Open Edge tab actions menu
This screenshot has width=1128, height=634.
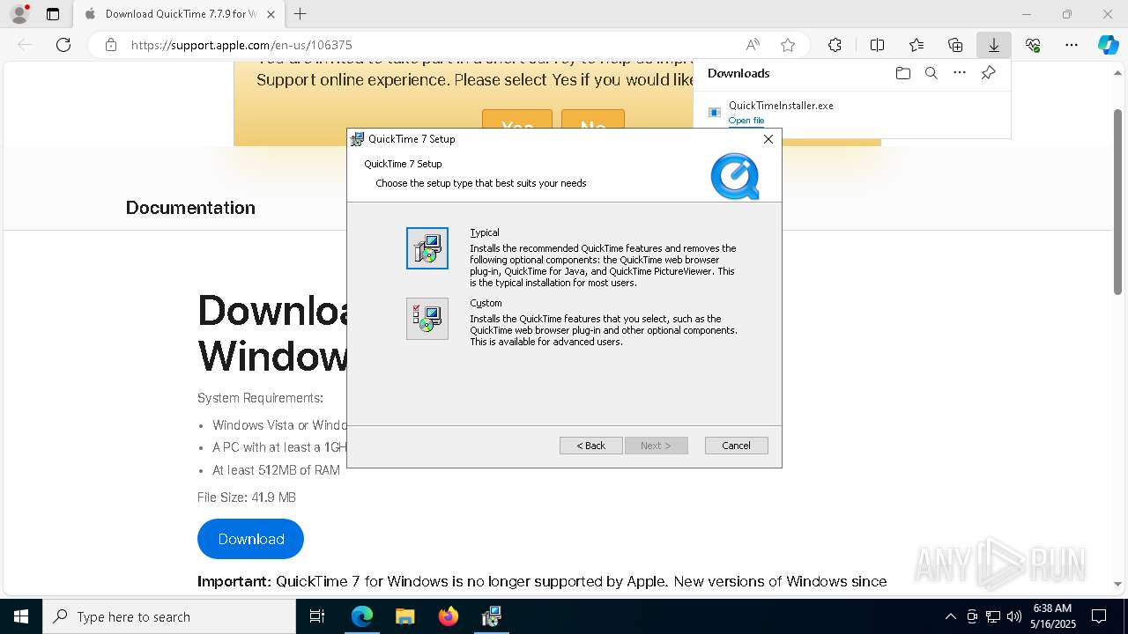[53, 14]
